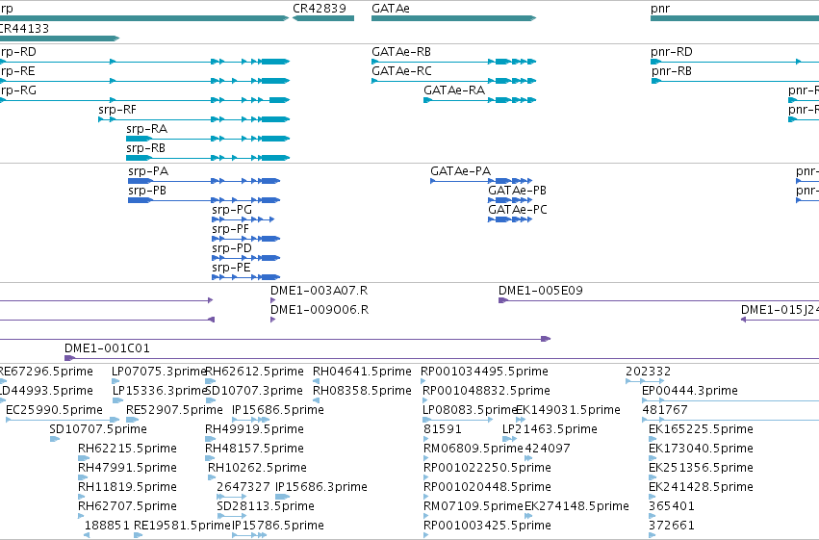Select the 424097 feature label
Screen dimensions: 819x540
548,449
